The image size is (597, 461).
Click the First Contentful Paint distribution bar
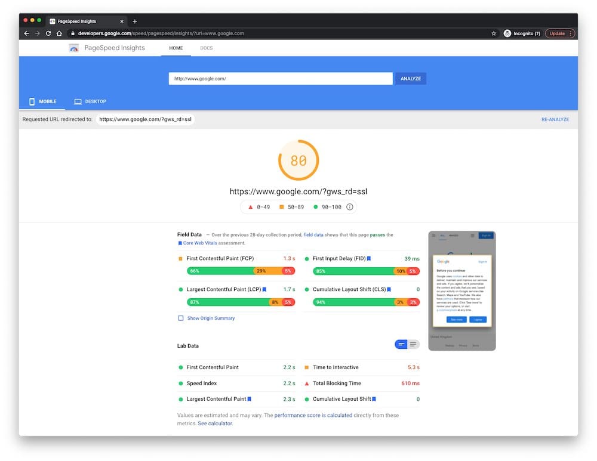(x=241, y=271)
